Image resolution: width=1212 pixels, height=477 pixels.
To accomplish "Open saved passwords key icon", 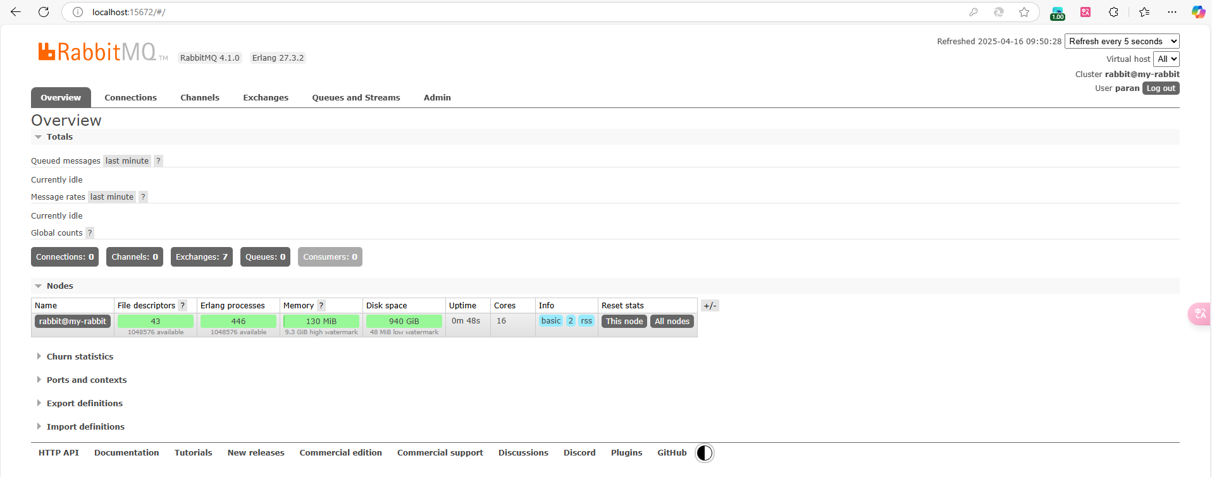I will [974, 12].
